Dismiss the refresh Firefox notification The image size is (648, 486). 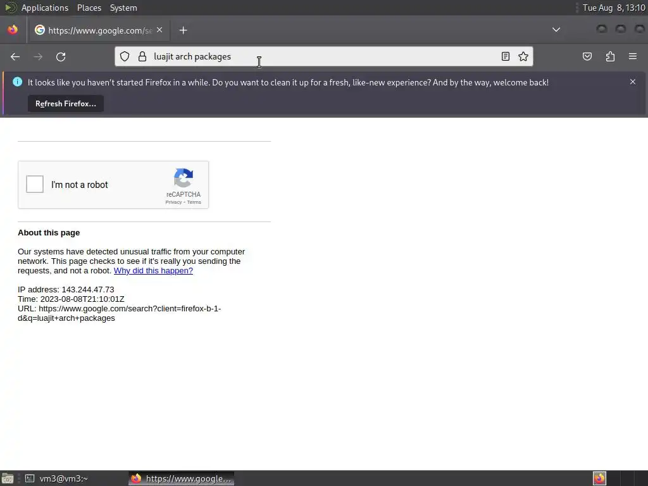pos(633,82)
